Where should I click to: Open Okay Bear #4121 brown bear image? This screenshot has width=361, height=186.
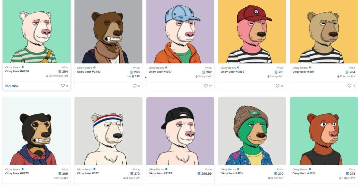(324, 131)
